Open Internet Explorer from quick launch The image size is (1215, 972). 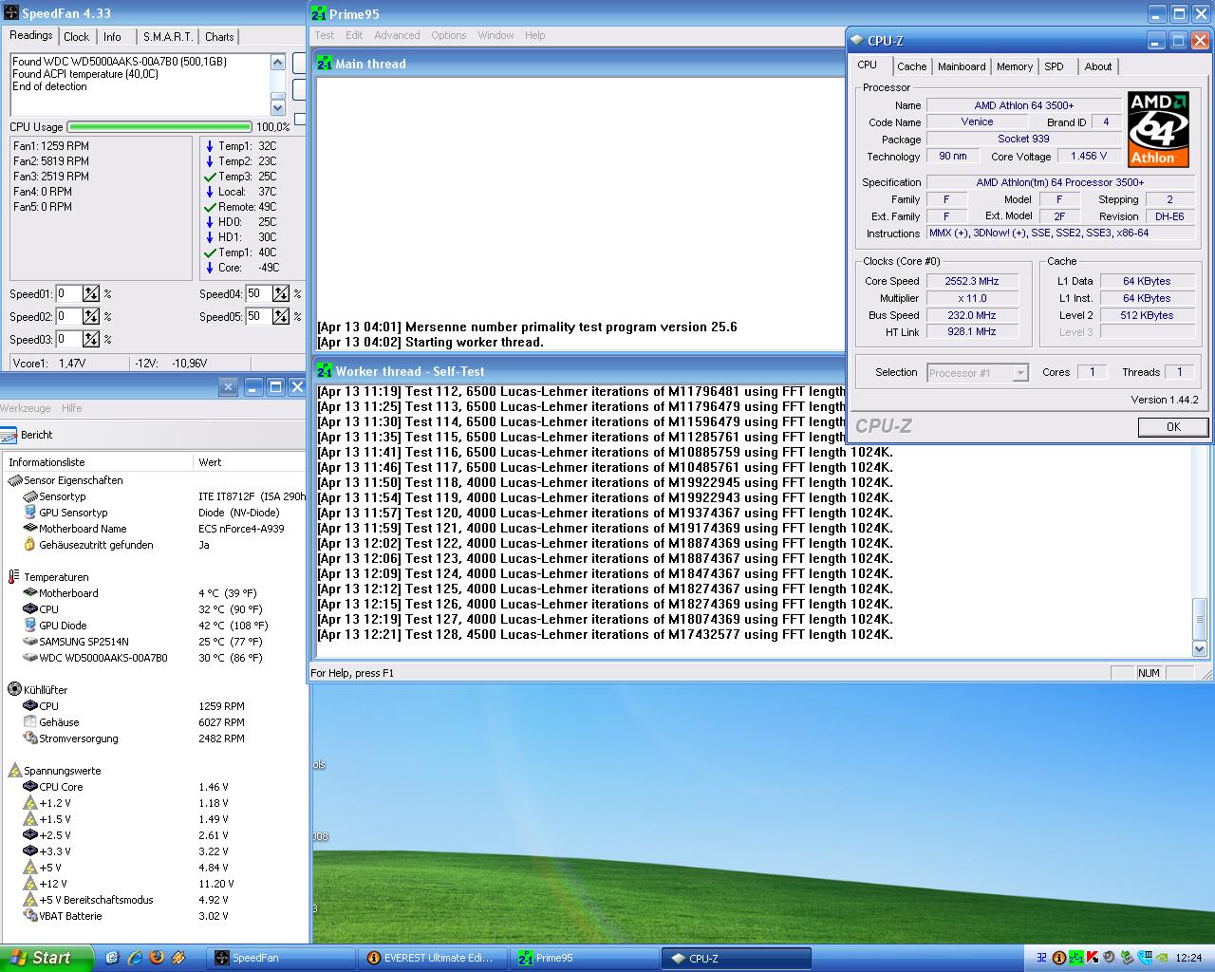click(x=135, y=958)
